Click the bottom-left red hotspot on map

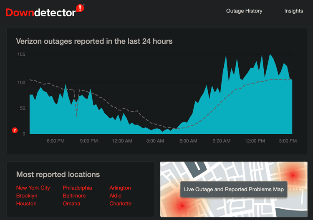pos(180,205)
